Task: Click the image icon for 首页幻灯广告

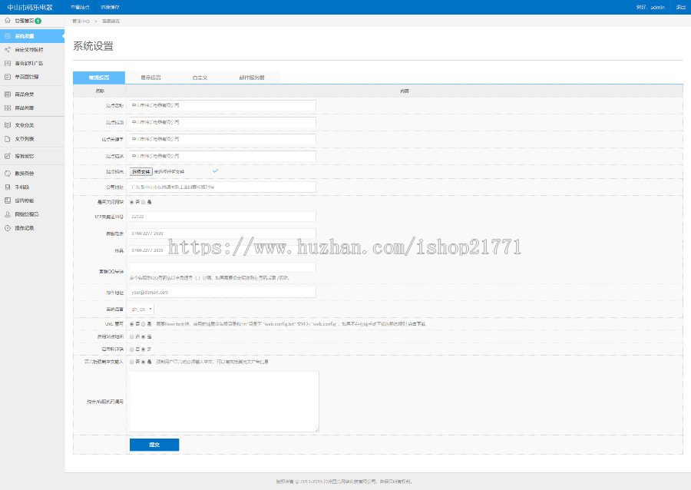Action: pos(8,63)
